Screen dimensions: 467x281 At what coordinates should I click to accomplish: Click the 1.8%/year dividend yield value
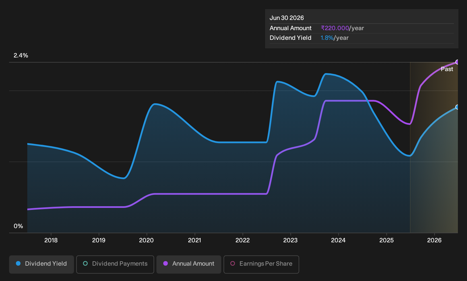pos(334,38)
